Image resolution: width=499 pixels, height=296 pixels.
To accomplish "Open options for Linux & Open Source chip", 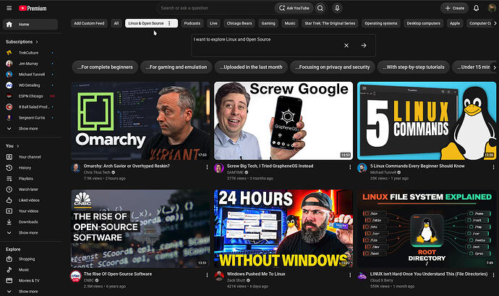I will coord(169,23).
